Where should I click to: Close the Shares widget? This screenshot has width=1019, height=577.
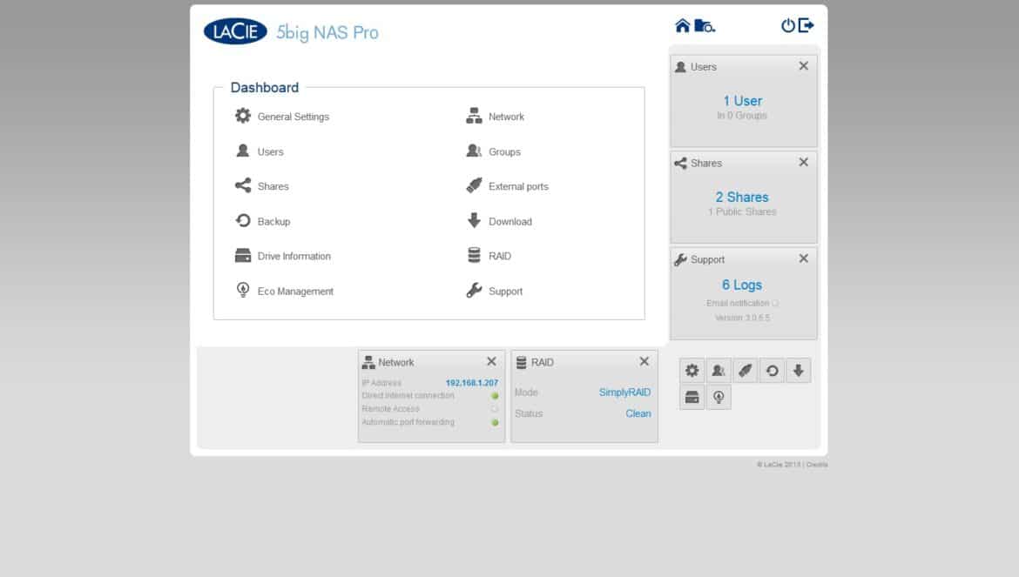pyautogui.click(x=804, y=162)
